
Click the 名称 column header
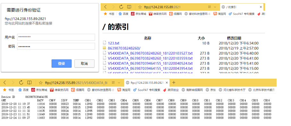[147, 38]
